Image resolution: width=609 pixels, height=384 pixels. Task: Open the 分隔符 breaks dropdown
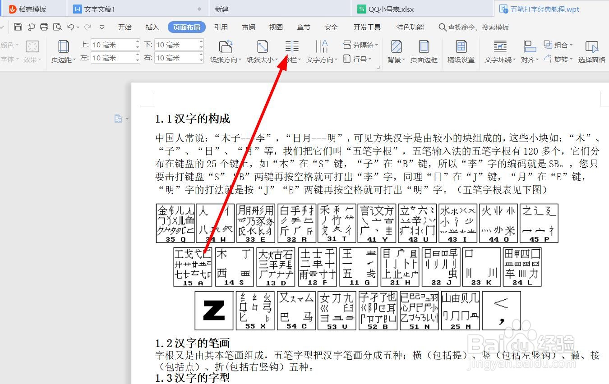(x=360, y=44)
